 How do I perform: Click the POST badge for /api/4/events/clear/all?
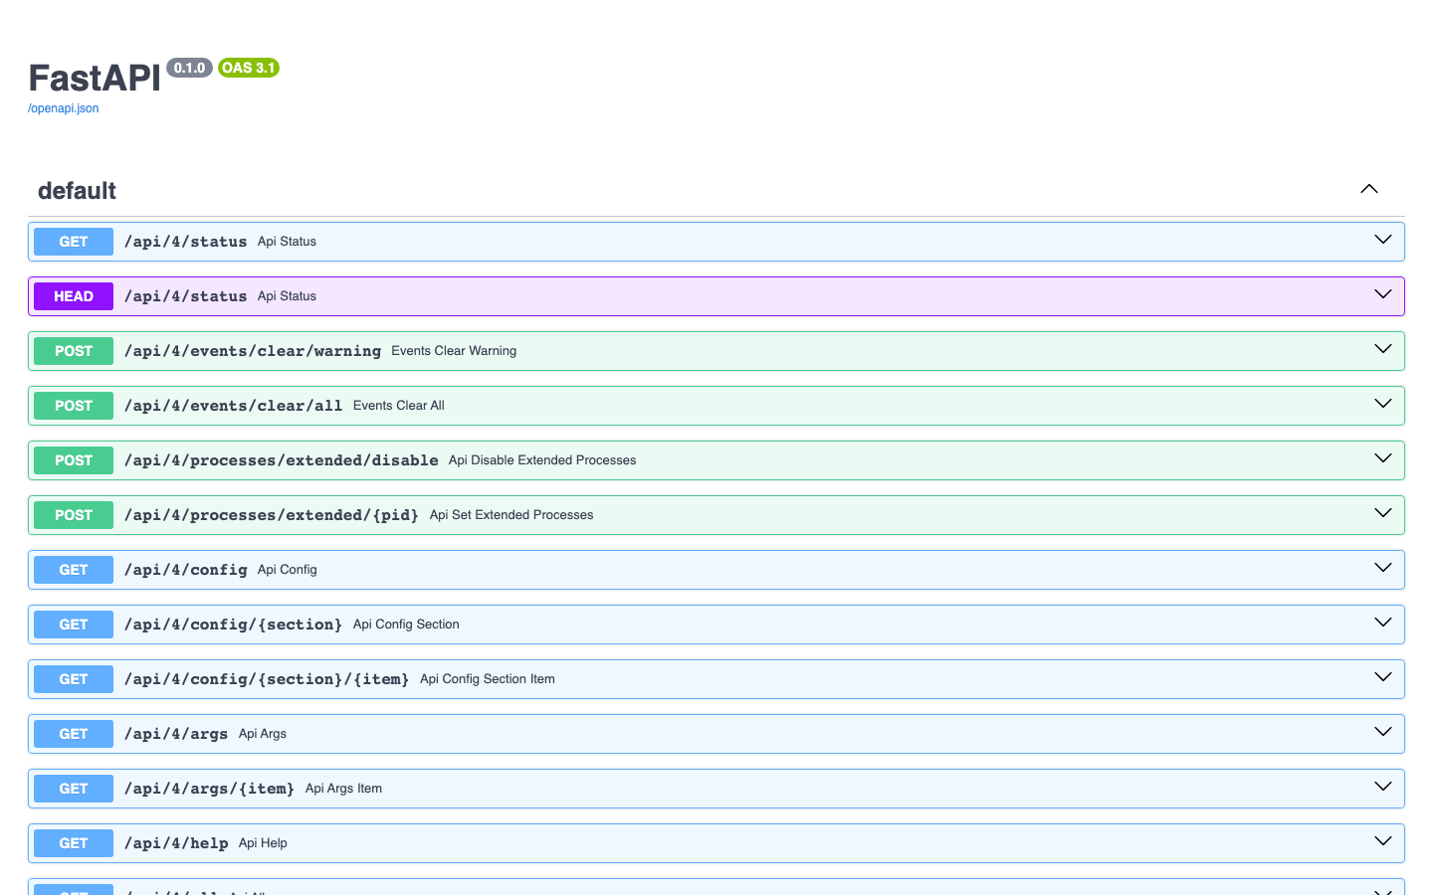74,406
